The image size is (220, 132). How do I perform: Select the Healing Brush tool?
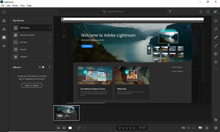tap(216, 37)
